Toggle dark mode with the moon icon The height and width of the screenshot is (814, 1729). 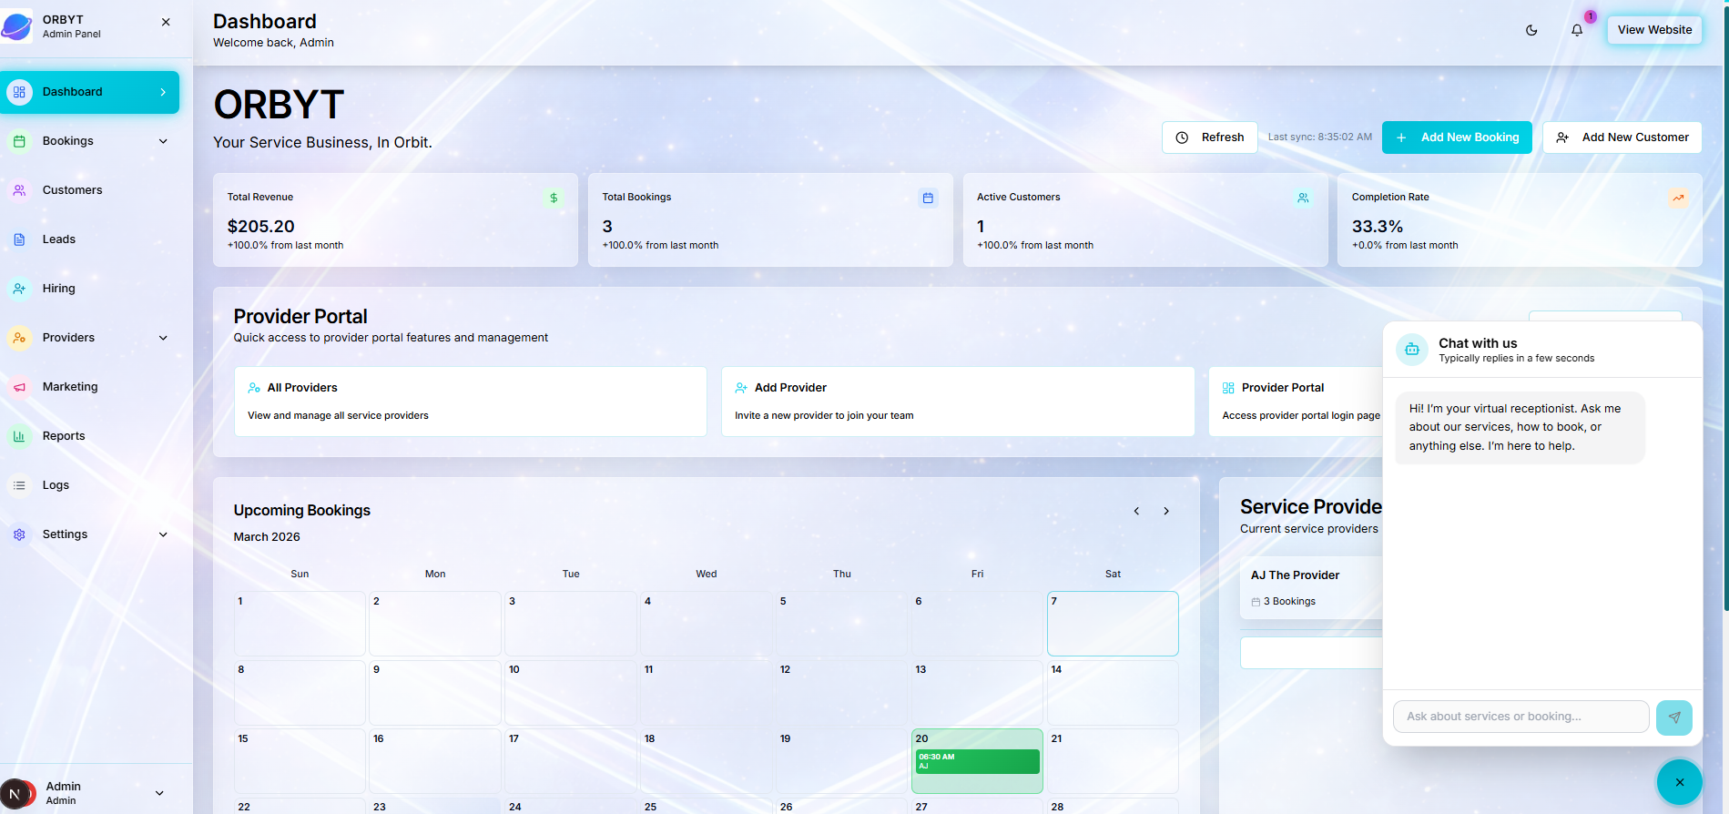tap(1531, 30)
